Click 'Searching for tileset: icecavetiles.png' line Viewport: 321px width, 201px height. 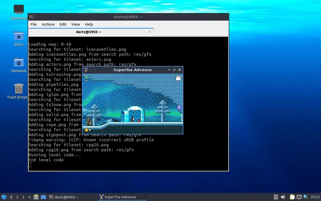pos(77,49)
